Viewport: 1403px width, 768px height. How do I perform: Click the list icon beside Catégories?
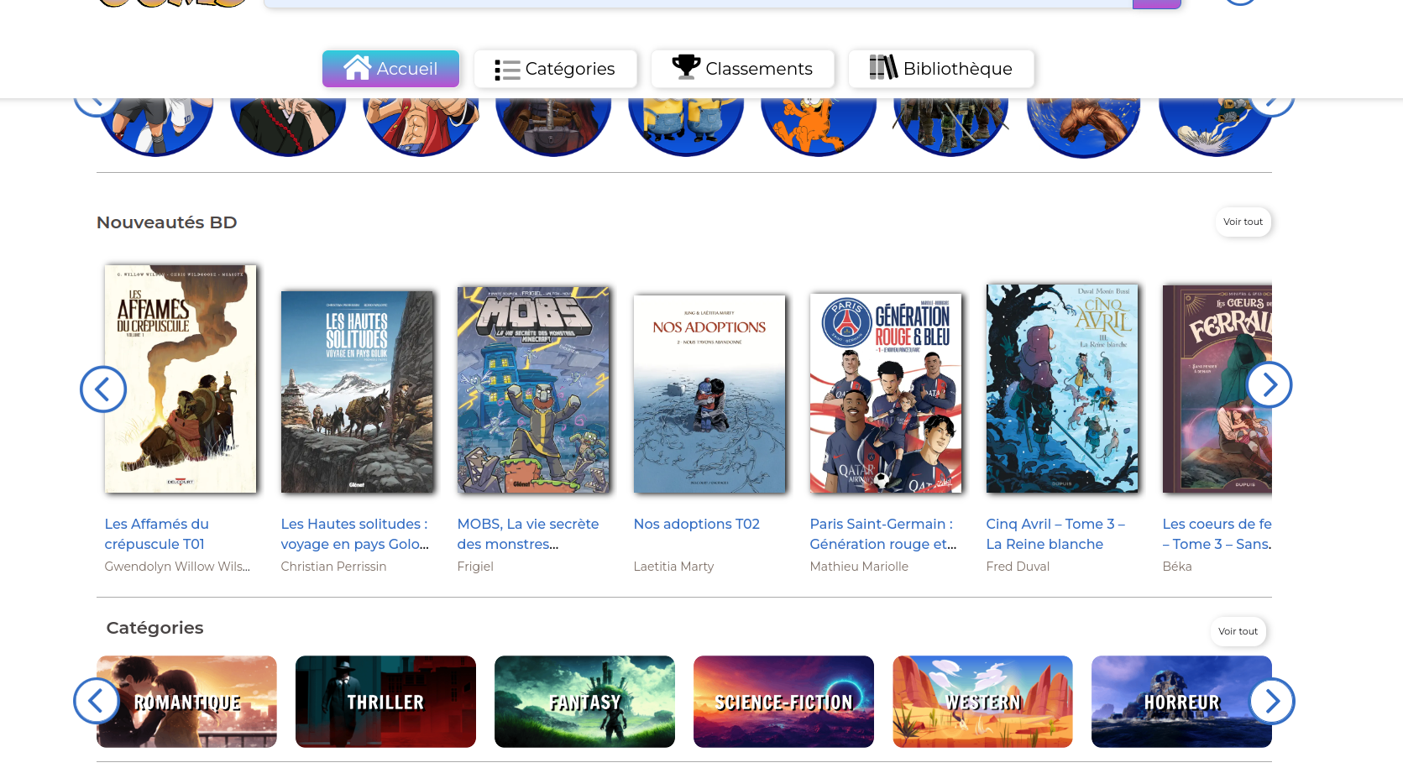click(507, 70)
